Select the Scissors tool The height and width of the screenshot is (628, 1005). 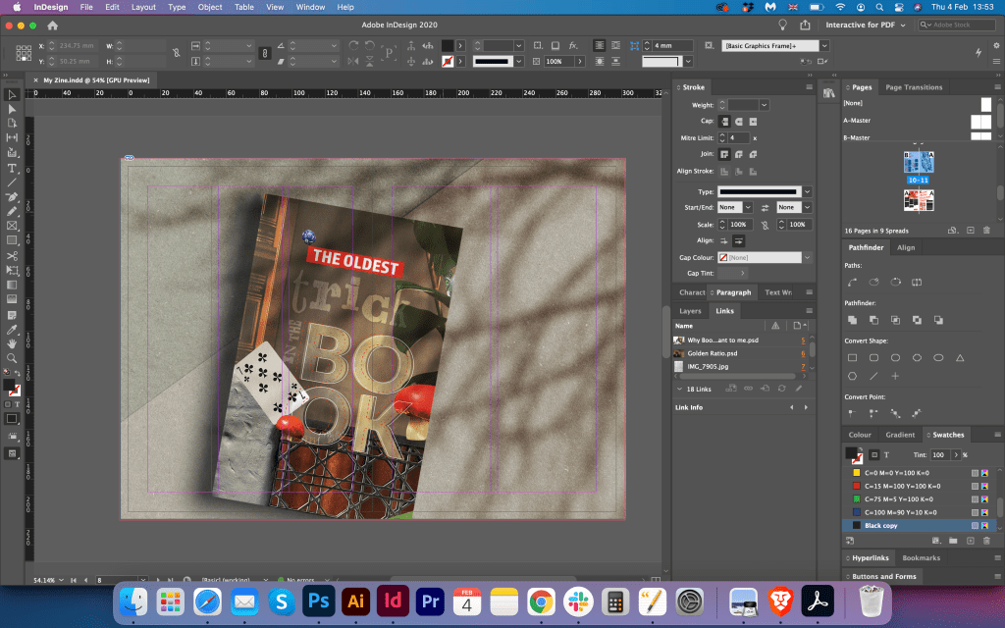coord(12,254)
